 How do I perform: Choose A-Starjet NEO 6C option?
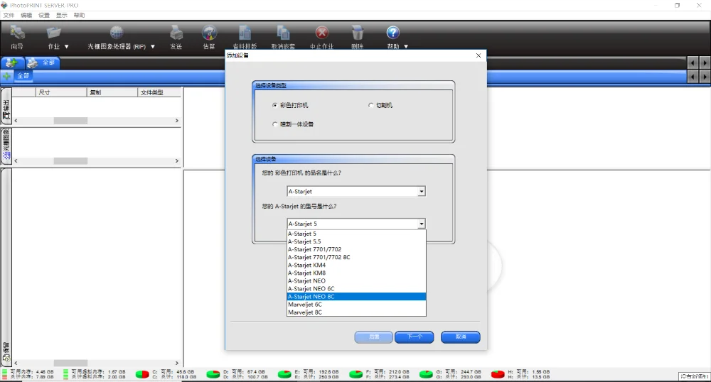[356, 289]
